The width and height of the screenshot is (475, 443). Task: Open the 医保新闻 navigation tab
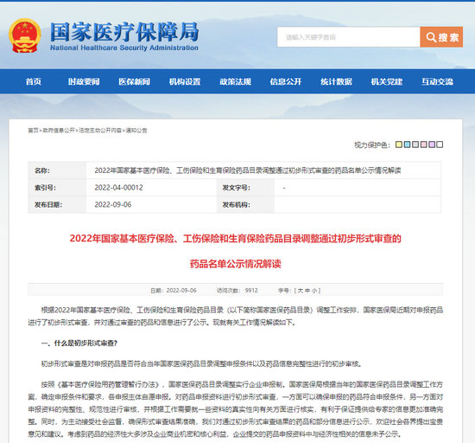[134, 81]
